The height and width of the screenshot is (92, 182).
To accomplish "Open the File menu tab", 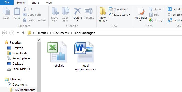I will 7,2.
